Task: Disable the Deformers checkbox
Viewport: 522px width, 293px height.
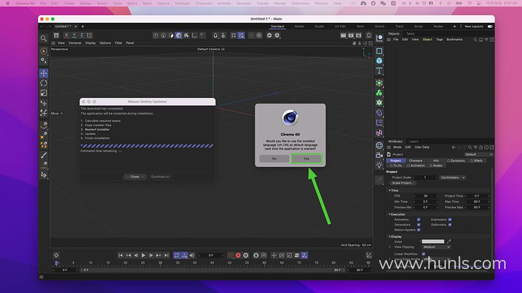Action: point(450,224)
